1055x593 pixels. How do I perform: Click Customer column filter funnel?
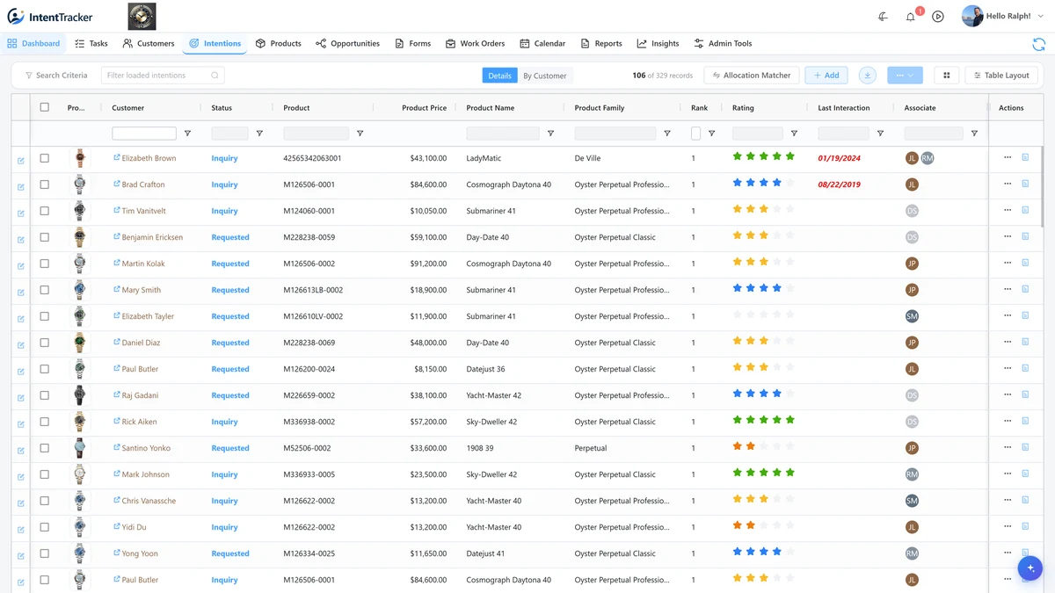pyautogui.click(x=187, y=134)
